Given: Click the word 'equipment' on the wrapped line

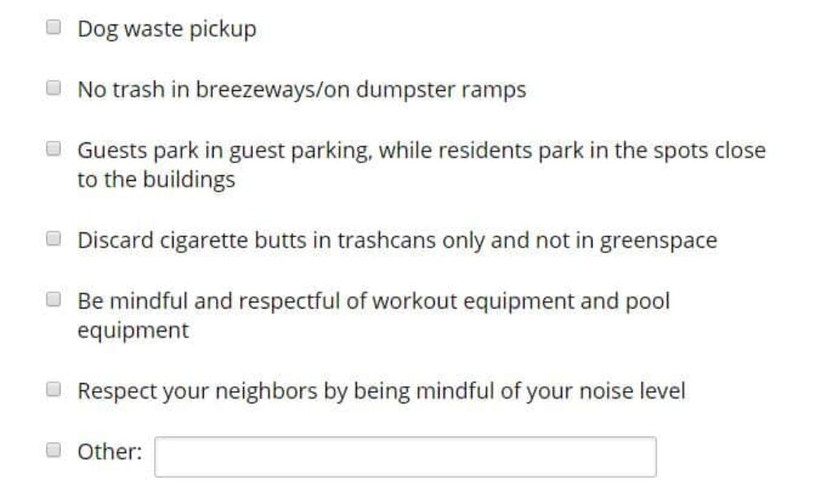Looking at the screenshot, I should pos(133,331).
